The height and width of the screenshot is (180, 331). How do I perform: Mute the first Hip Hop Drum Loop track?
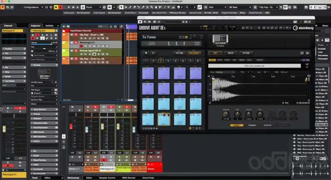[x=72, y=35]
